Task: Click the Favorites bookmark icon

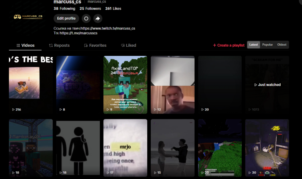Action: point(86,45)
